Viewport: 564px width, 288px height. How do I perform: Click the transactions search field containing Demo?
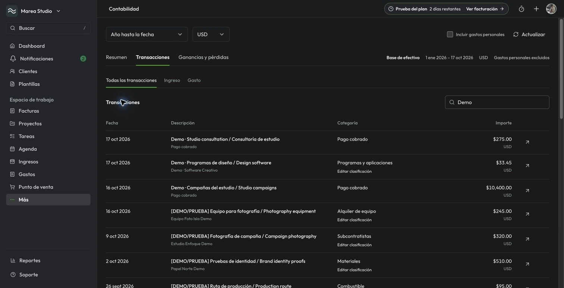497,102
